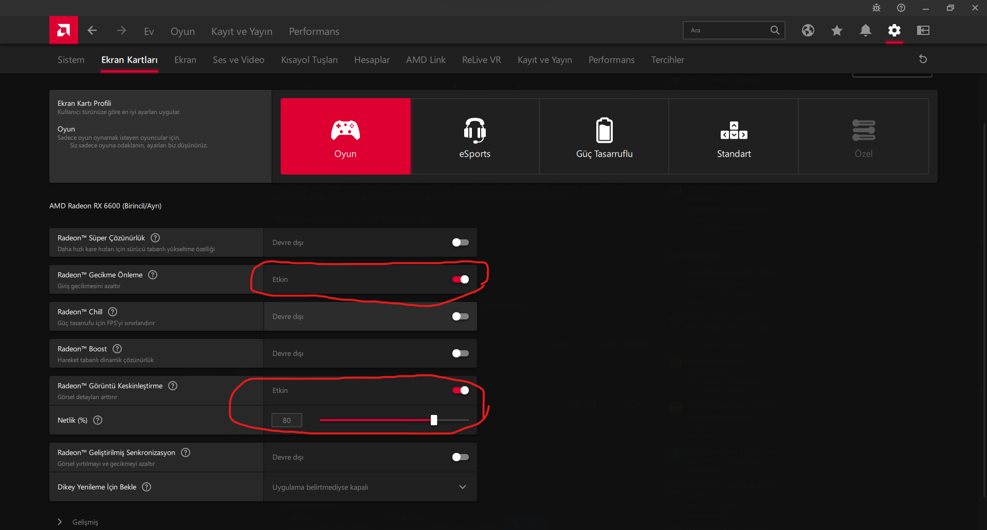
Task: Switch to the Ekran Kartları tab
Action: click(130, 60)
